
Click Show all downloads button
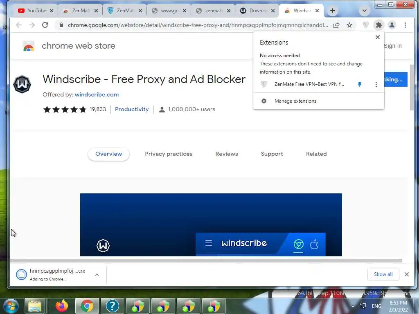(x=383, y=274)
